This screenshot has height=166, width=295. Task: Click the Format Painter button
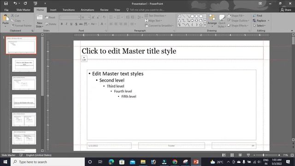pos(22,25)
